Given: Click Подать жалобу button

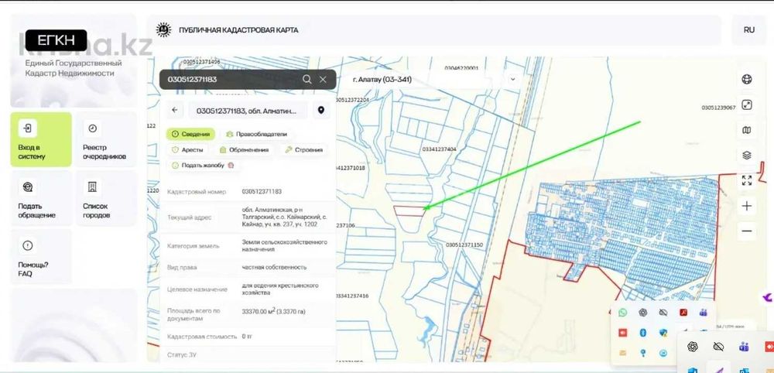Looking at the screenshot, I should pyautogui.click(x=203, y=166).
